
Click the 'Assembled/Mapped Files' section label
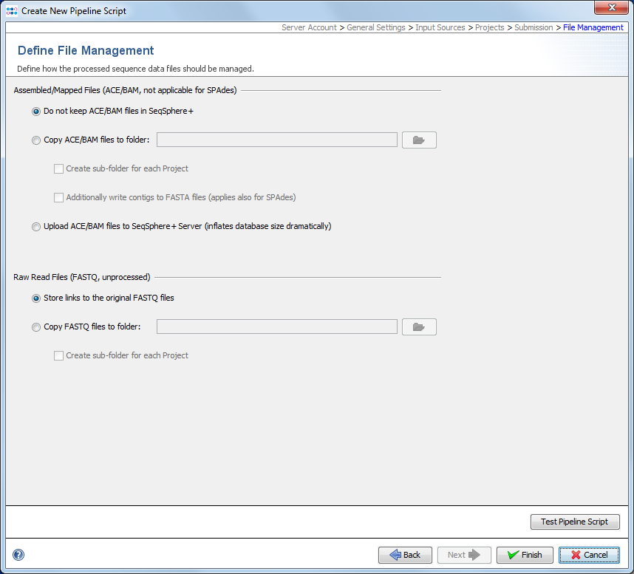(x=125, y=90)
